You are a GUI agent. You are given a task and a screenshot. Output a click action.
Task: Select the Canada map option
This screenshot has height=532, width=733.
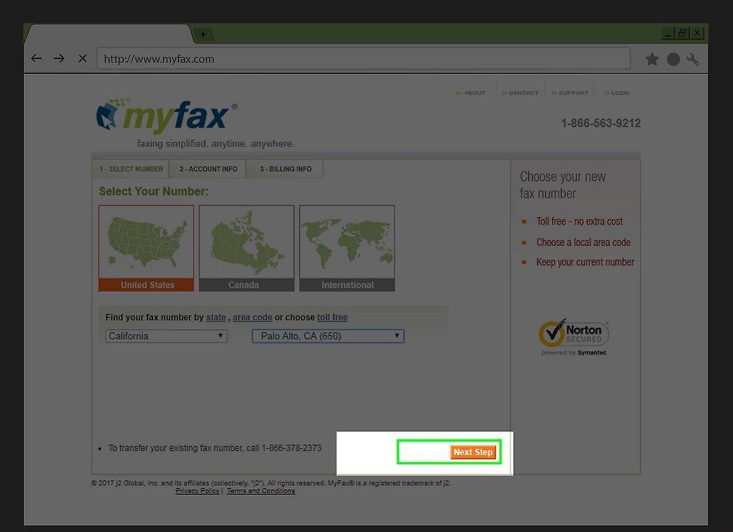pos(246,249)
